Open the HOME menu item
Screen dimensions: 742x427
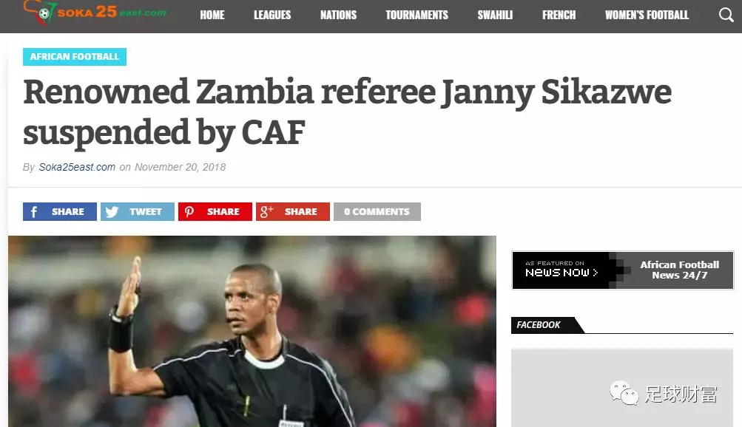212,15
